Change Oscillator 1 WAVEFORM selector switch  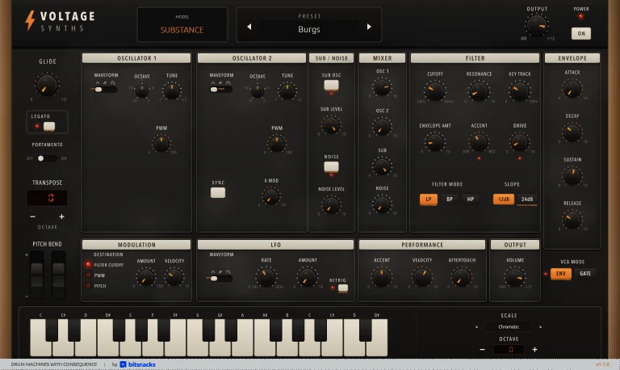pos(104,90)
